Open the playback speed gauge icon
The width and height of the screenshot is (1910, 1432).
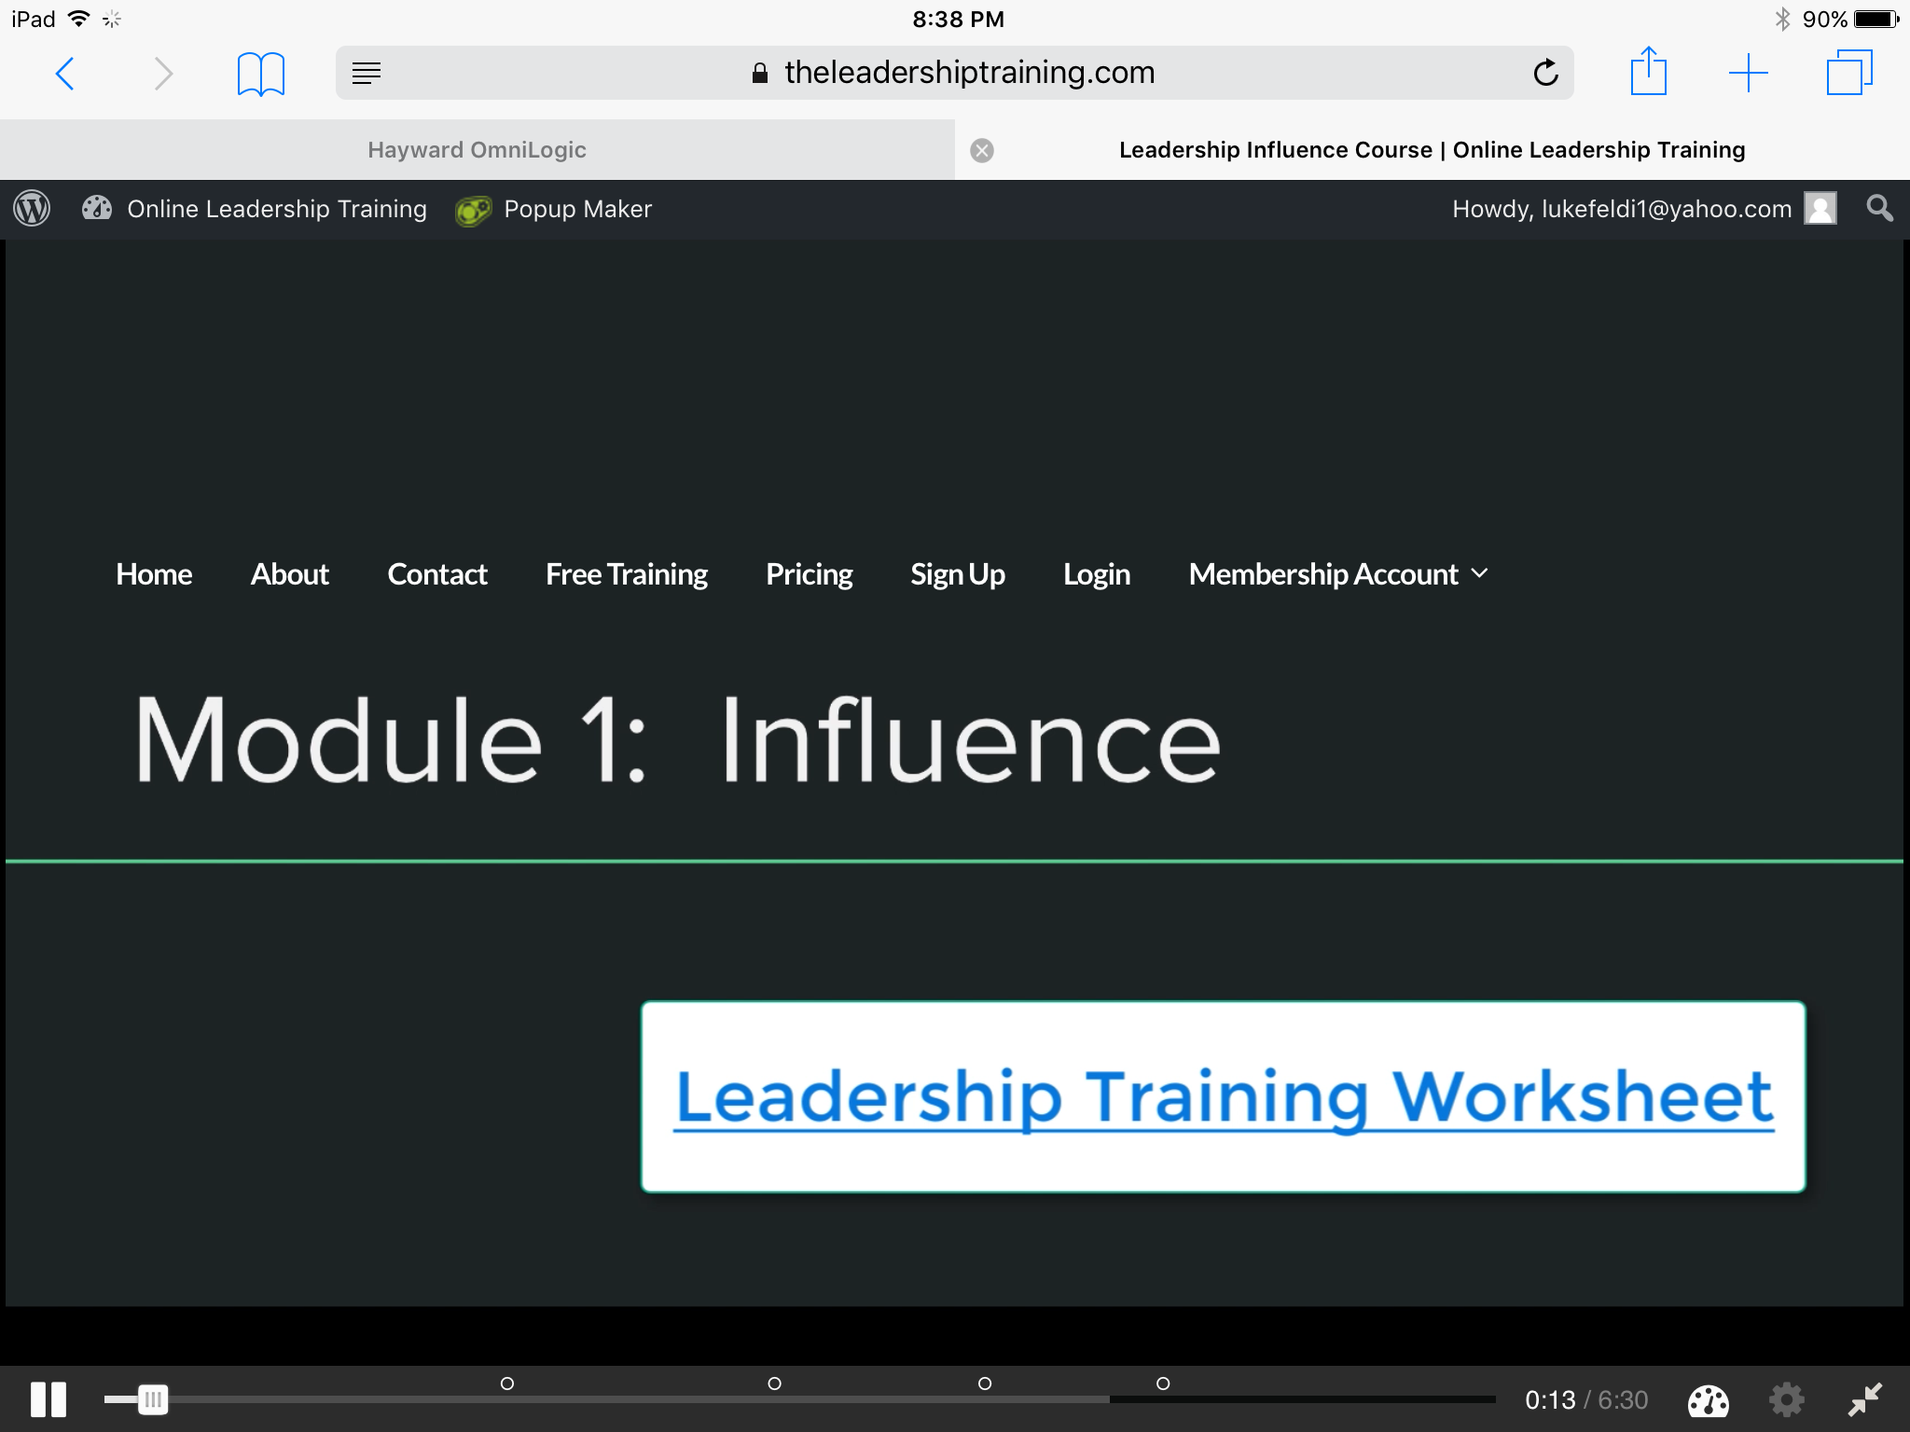coord(1708,1399)
